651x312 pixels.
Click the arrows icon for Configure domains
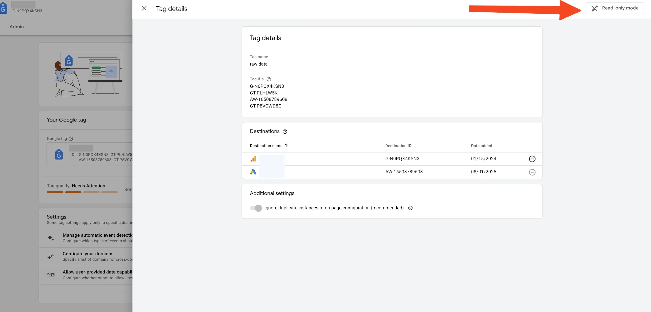tap(50, 256)
